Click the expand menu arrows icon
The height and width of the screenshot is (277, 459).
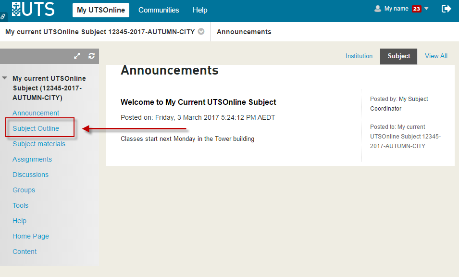click(x=77, y=56)
